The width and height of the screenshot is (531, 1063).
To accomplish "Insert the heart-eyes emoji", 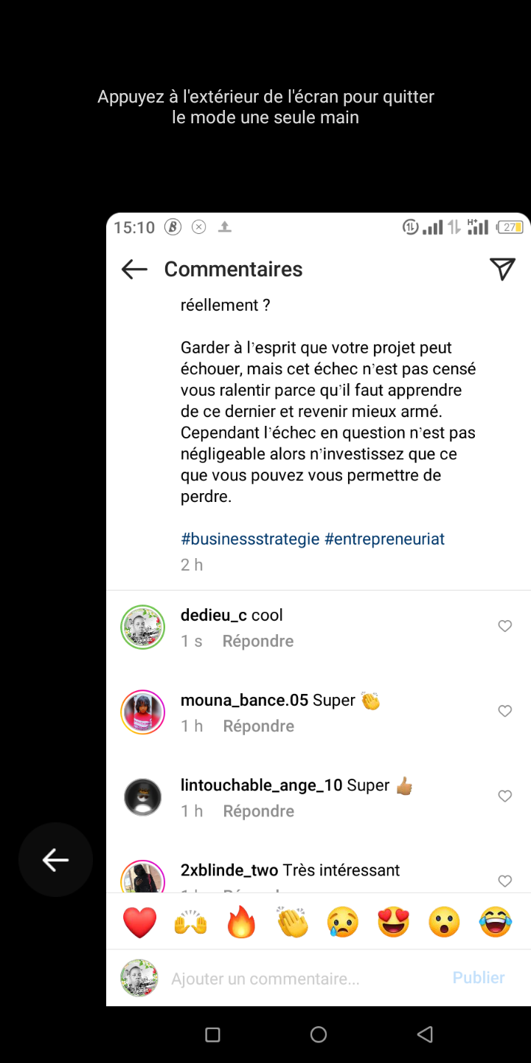I will 394,923.
